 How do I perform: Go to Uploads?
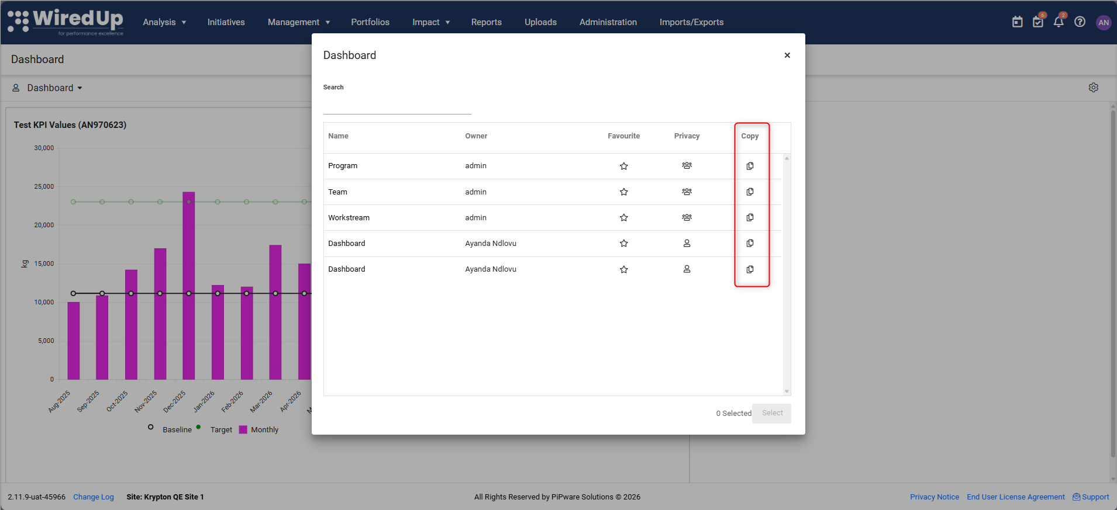pyautogui.click(x=540, y=22)
